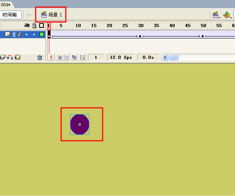
Task: Select the keyframe at frame 50
Action: coord(202,36)
